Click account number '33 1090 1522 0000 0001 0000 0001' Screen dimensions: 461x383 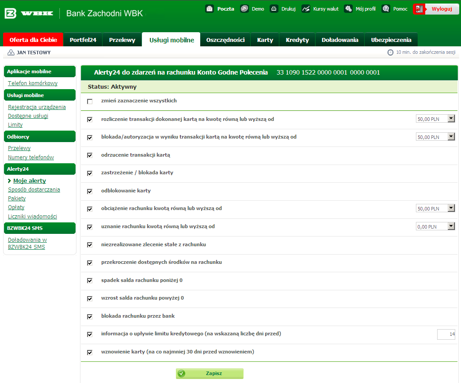pos(328,72)
